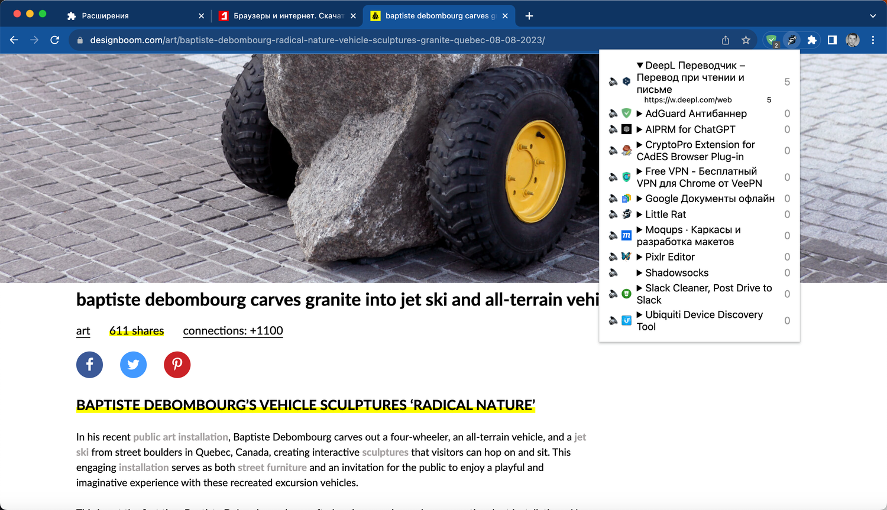Click the Moqups extension icon in the list
Screen dimensions: 887x510
coord(626,236)
